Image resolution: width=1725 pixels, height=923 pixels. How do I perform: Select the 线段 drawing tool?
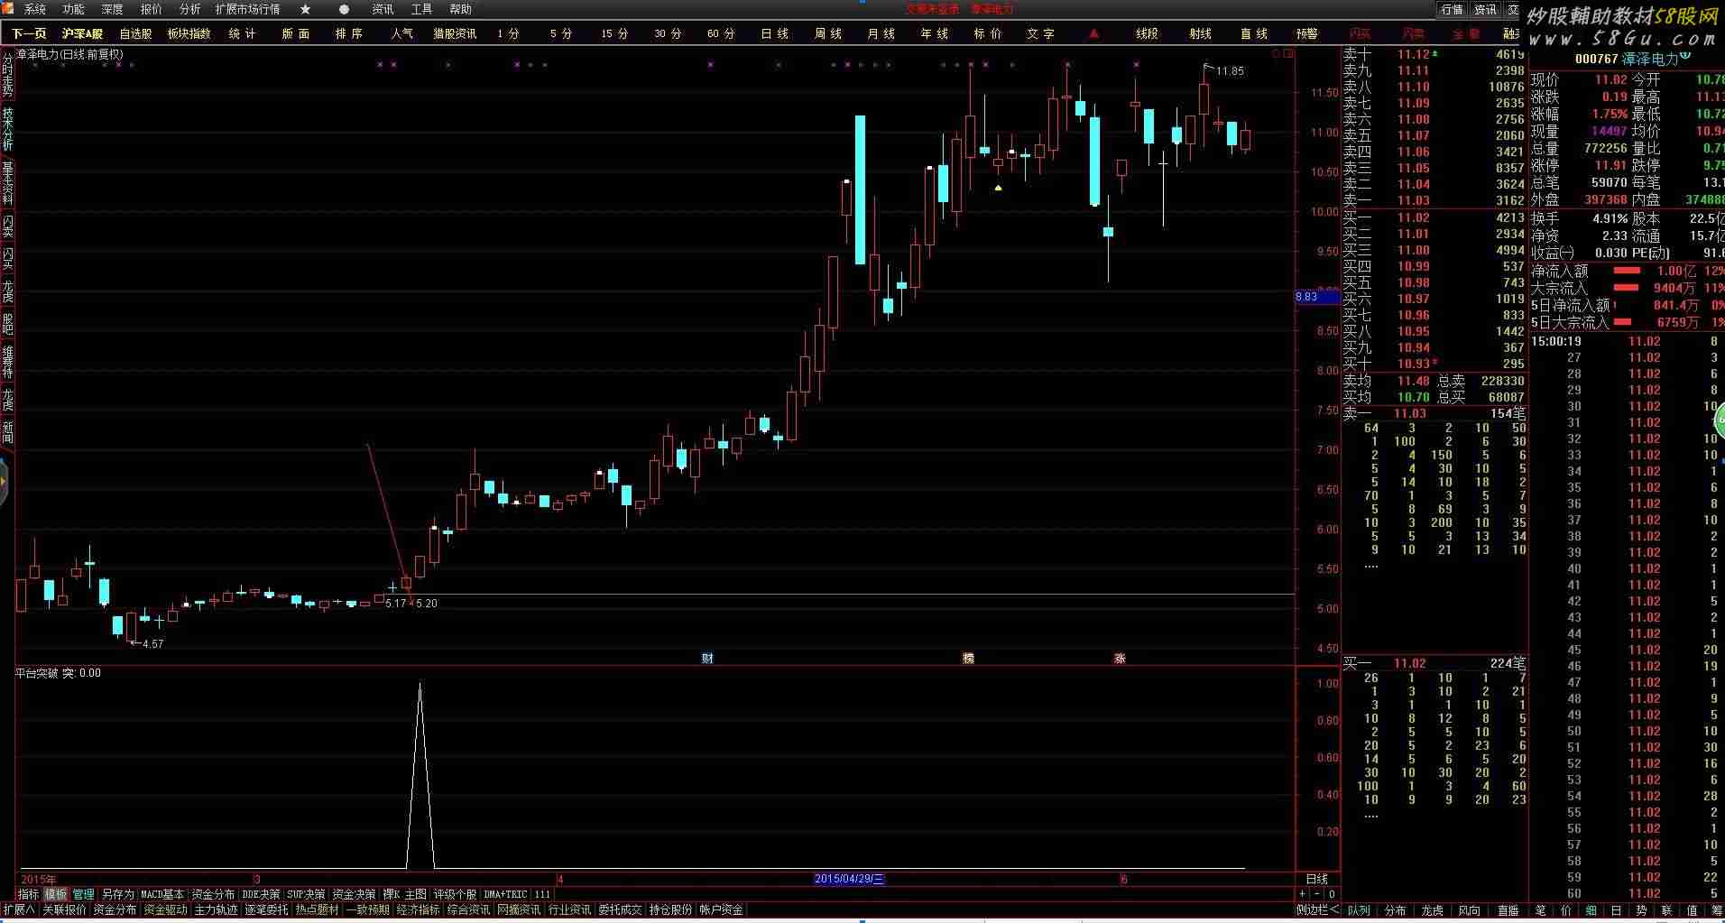pyautogui.click(x=1147, y=33)
